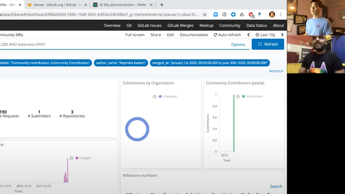The image size is (345, 194).
Task: Open the Meetup menu
Action: (x=206, y=25)
